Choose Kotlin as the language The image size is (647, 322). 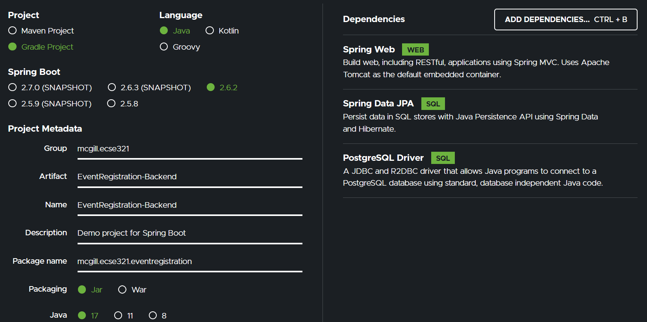pos(209,31)
